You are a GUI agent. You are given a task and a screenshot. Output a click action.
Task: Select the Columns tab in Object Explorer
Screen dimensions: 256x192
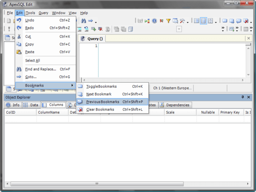pyautogui.click(x=53, y=105)
